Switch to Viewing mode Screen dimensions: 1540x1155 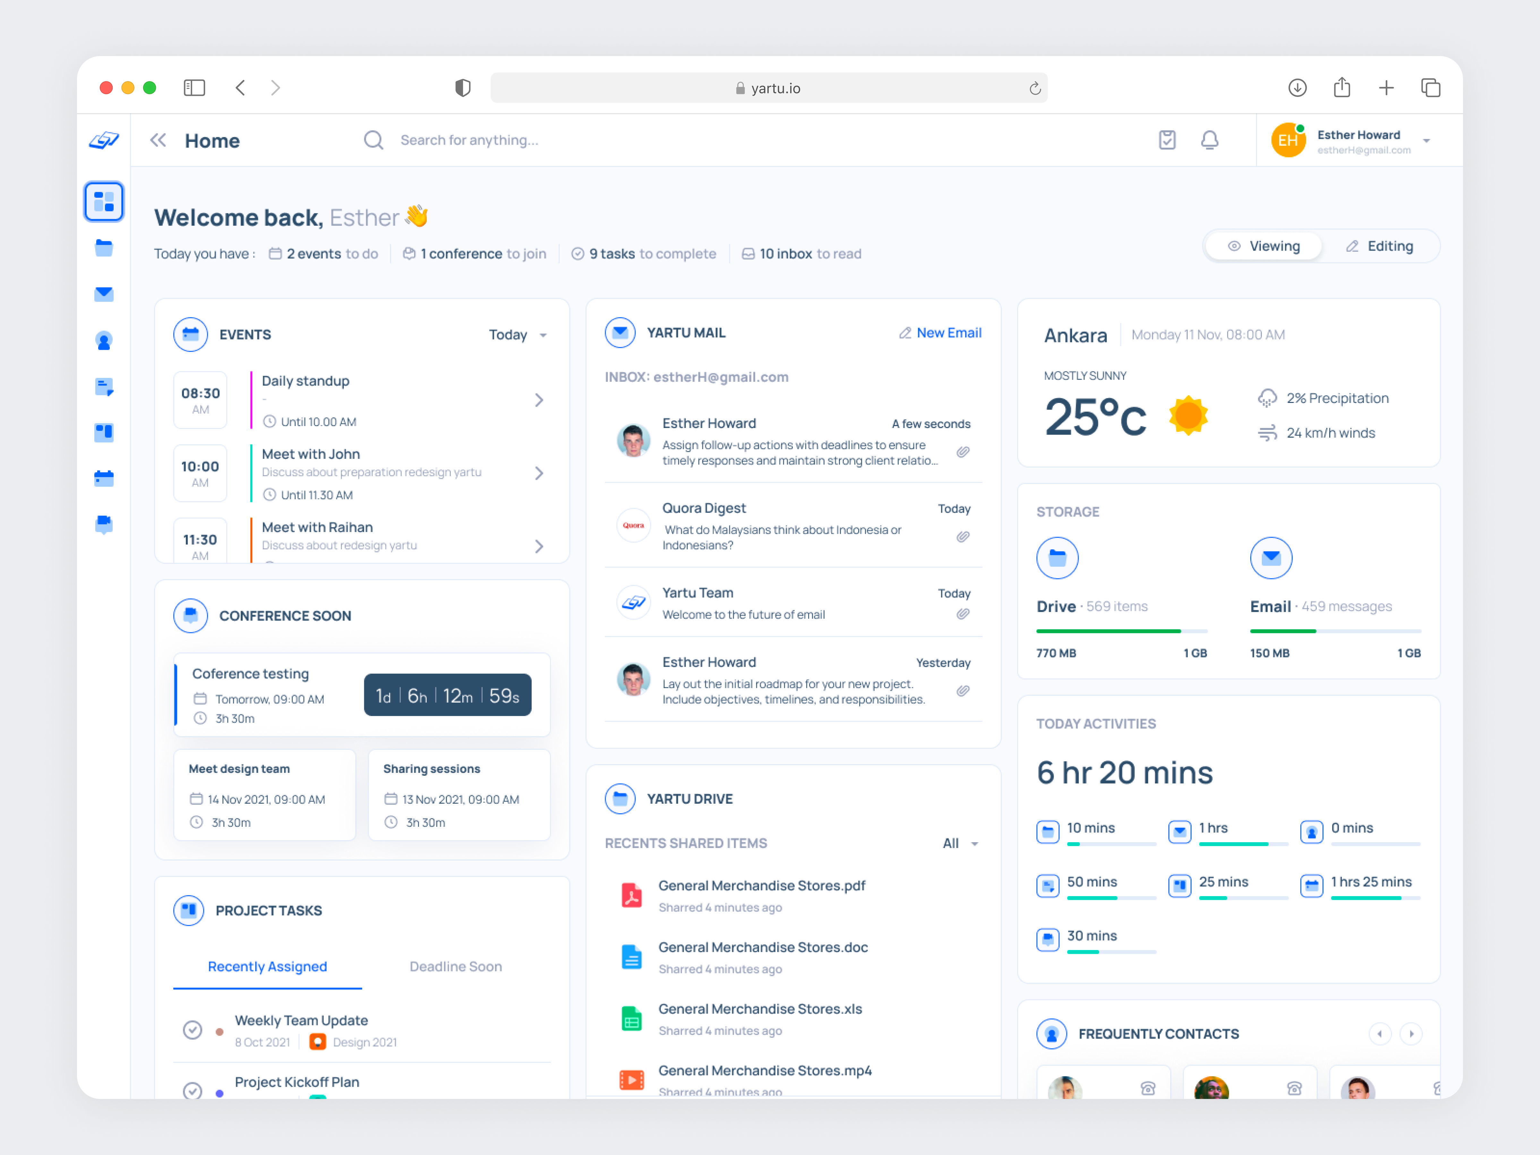[x=1264, y=246]
